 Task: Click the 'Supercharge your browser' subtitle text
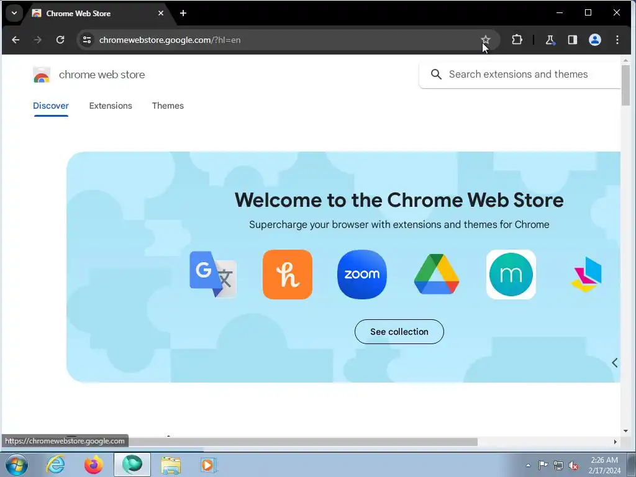(x=399, y=225)
